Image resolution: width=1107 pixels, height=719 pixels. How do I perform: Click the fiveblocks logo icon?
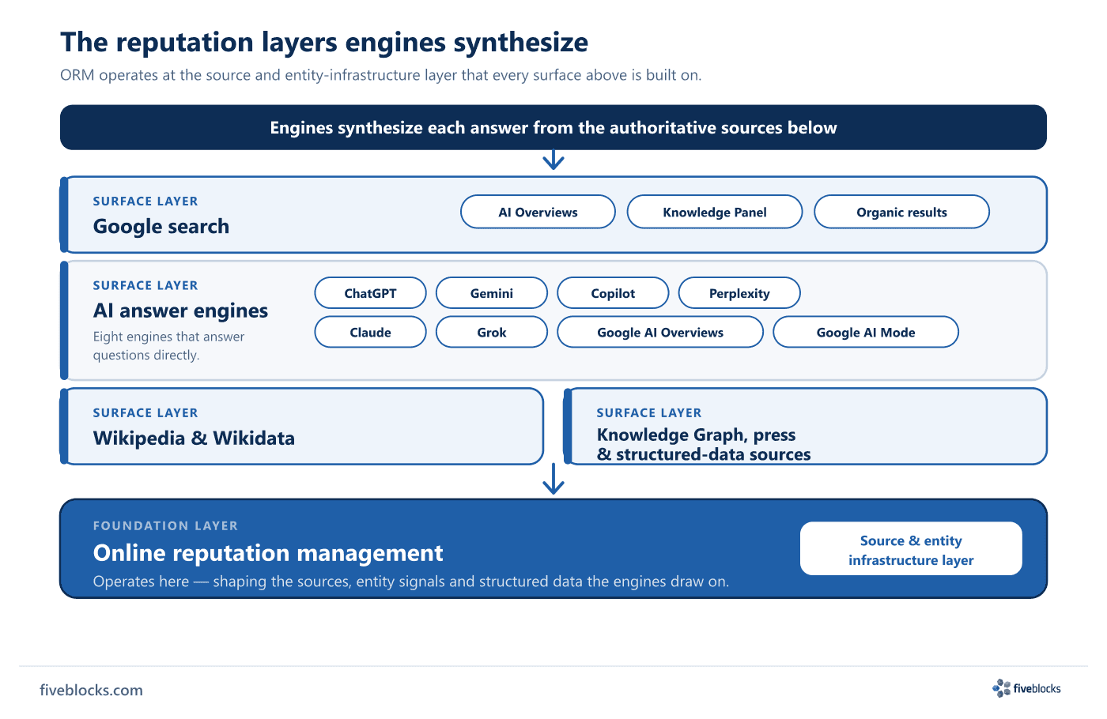[1002, 688]
